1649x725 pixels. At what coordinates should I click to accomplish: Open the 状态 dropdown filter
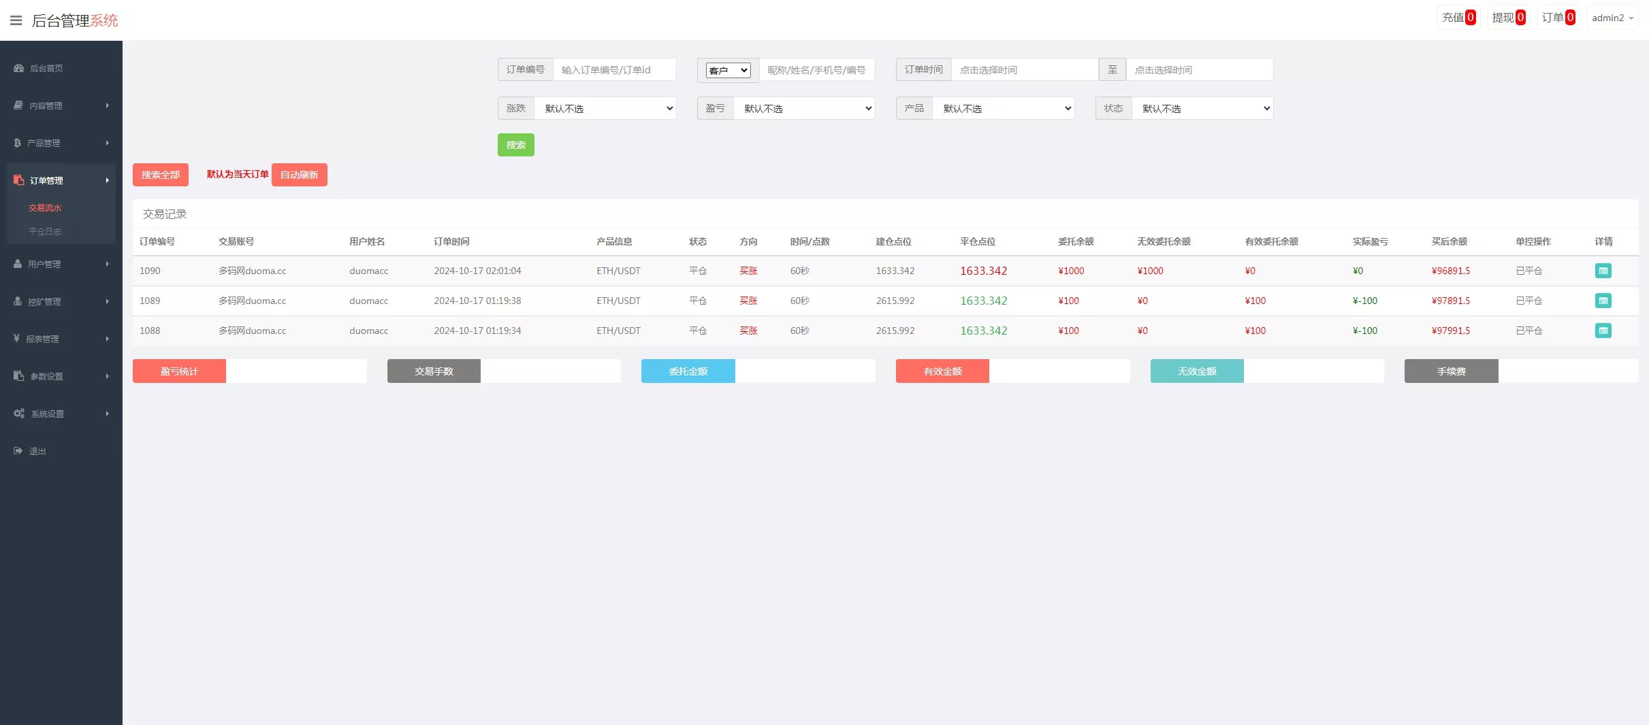pyautogui.click(x=1202, y=108)
